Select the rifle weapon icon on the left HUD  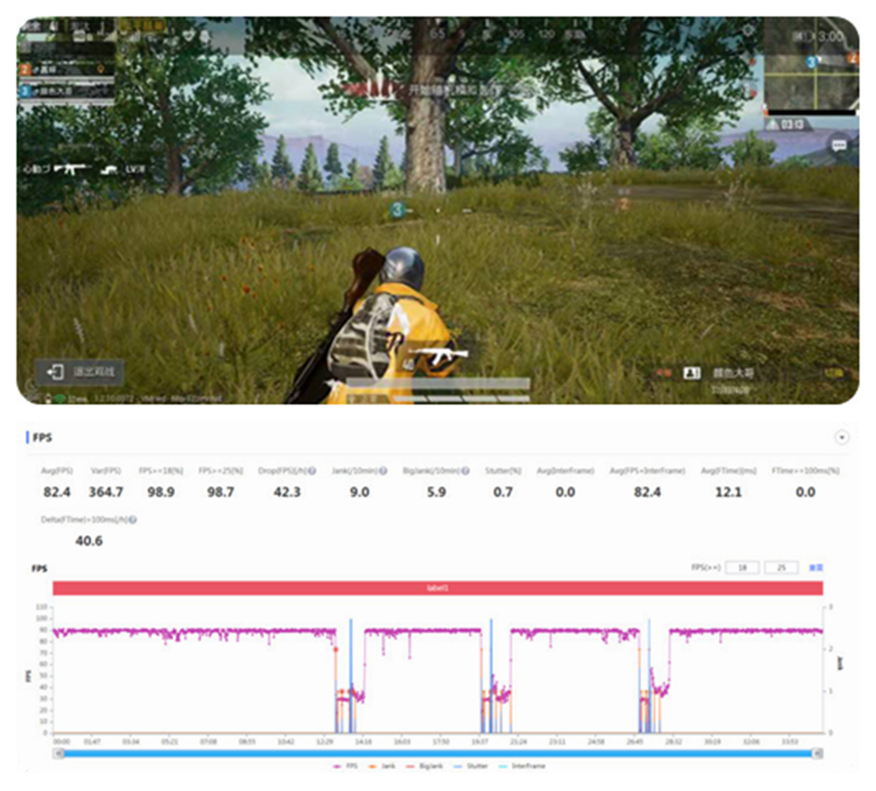coord(72,169)
